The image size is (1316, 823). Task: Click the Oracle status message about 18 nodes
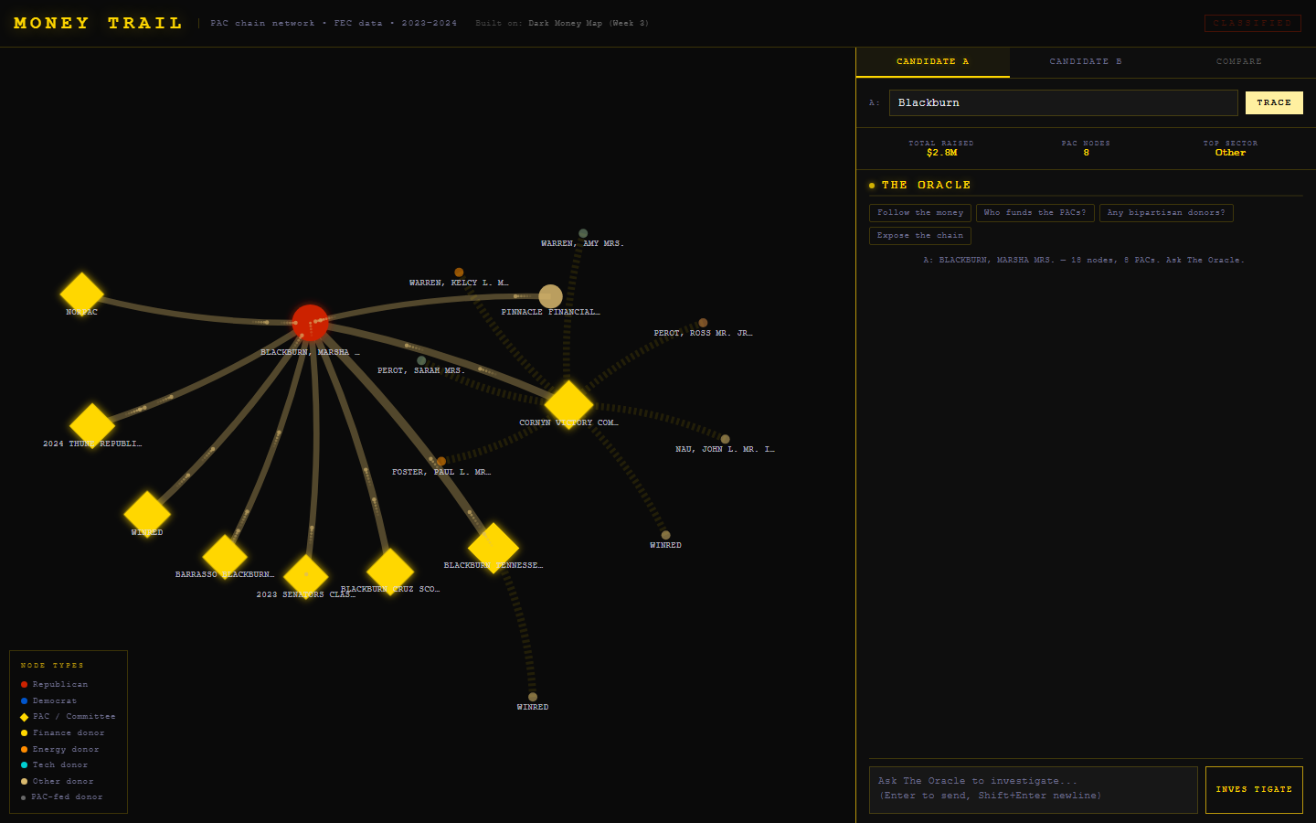(x=1084, y=261)
